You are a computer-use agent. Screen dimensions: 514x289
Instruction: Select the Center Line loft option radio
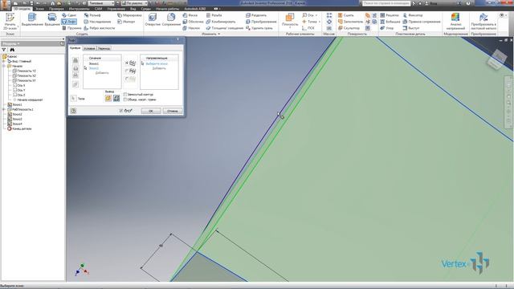(127, 71)
